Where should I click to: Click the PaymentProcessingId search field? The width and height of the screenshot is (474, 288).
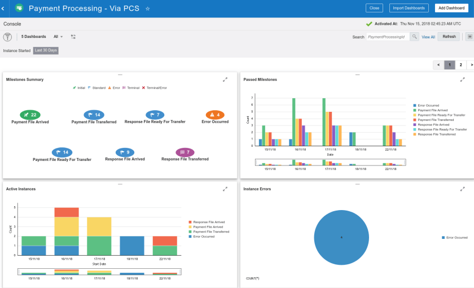387,37
